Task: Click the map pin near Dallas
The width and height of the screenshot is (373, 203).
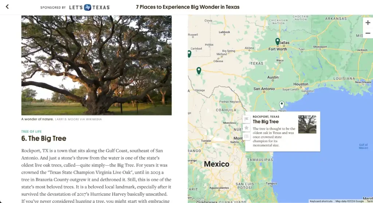Action: point(278,41)
